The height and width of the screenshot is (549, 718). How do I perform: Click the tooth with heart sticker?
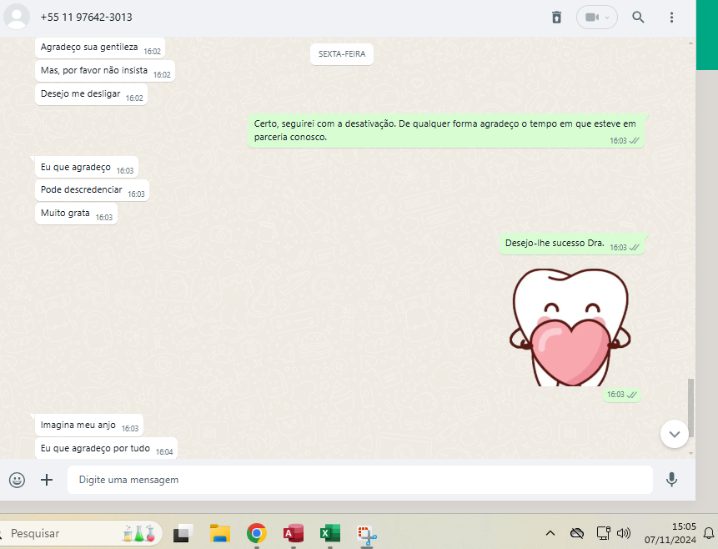(x=570, y=325)
